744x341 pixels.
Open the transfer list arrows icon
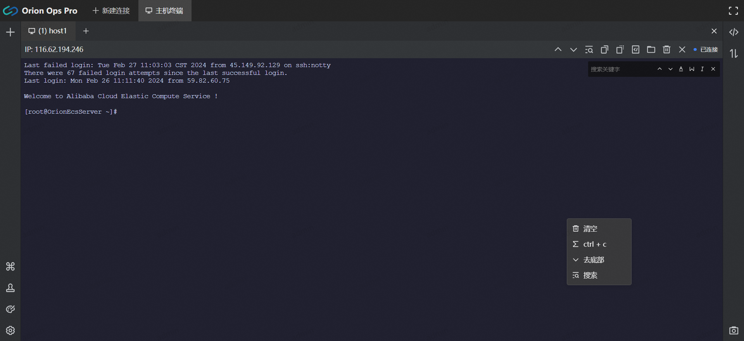[734, 54]
